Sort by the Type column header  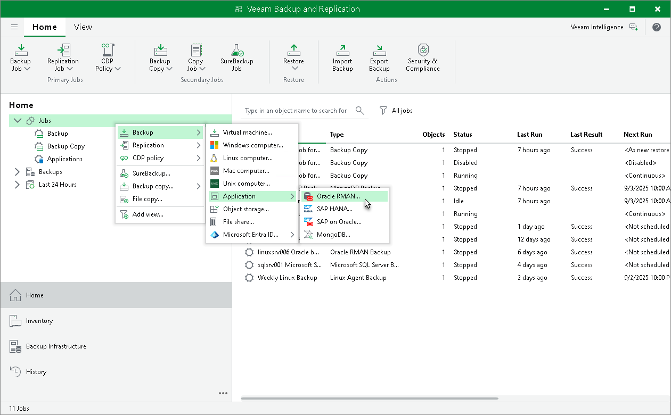[x=337, y=135]
